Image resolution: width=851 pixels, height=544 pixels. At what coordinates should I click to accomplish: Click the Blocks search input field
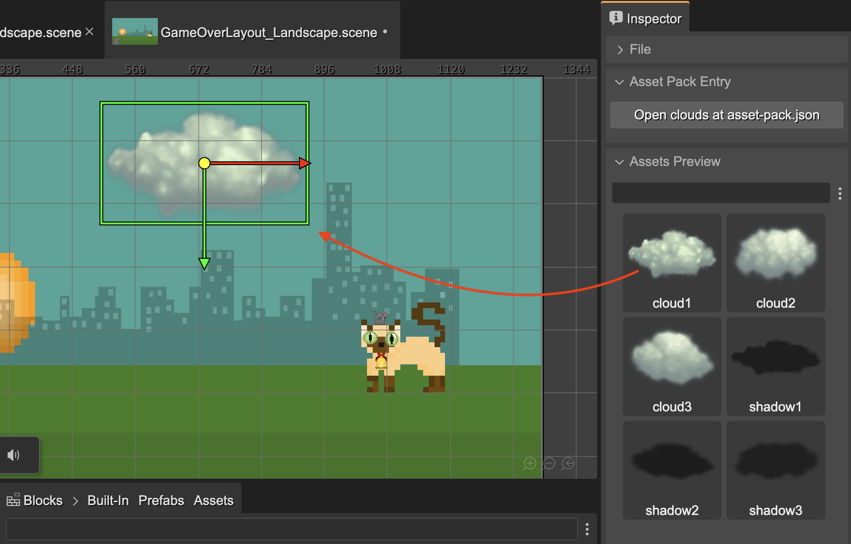point(292,529)
